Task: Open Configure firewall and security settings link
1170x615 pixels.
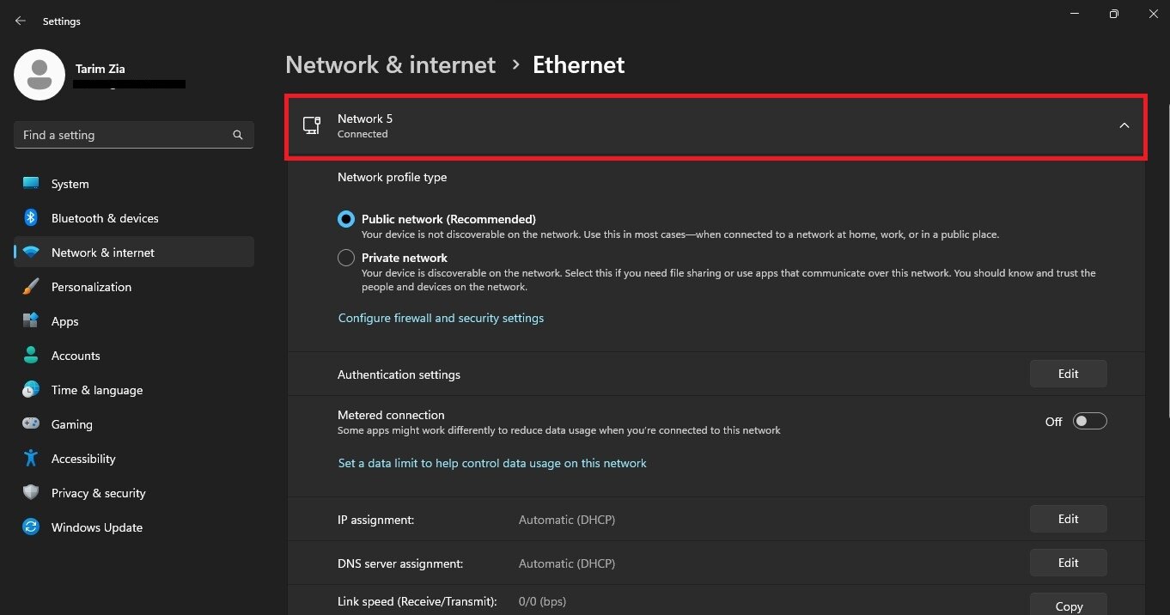Action: click(441, 318)
